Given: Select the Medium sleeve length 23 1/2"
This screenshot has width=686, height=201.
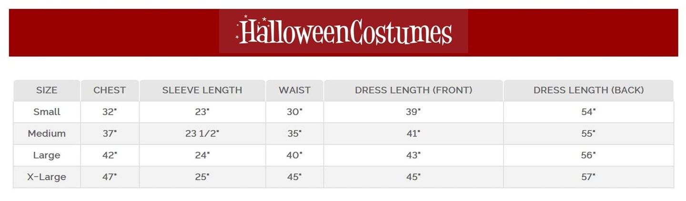Looking at the screenshot, I should point(202,134).
